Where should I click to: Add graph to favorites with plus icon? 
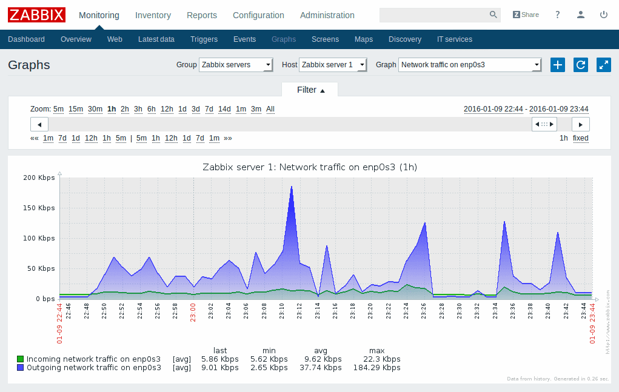coord(557,65)
